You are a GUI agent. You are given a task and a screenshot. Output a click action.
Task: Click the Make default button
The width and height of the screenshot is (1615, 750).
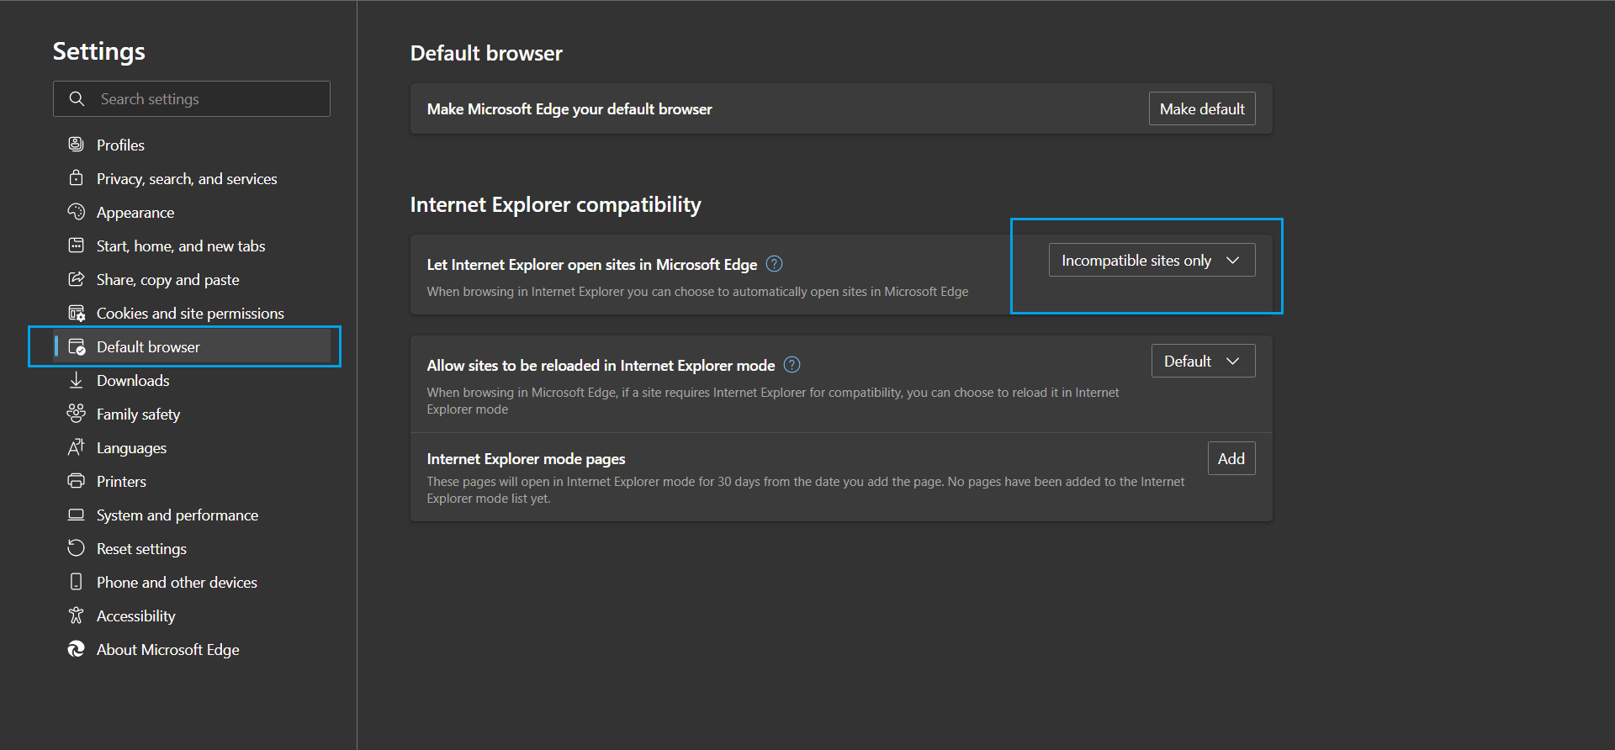[x=1202, y=108]
